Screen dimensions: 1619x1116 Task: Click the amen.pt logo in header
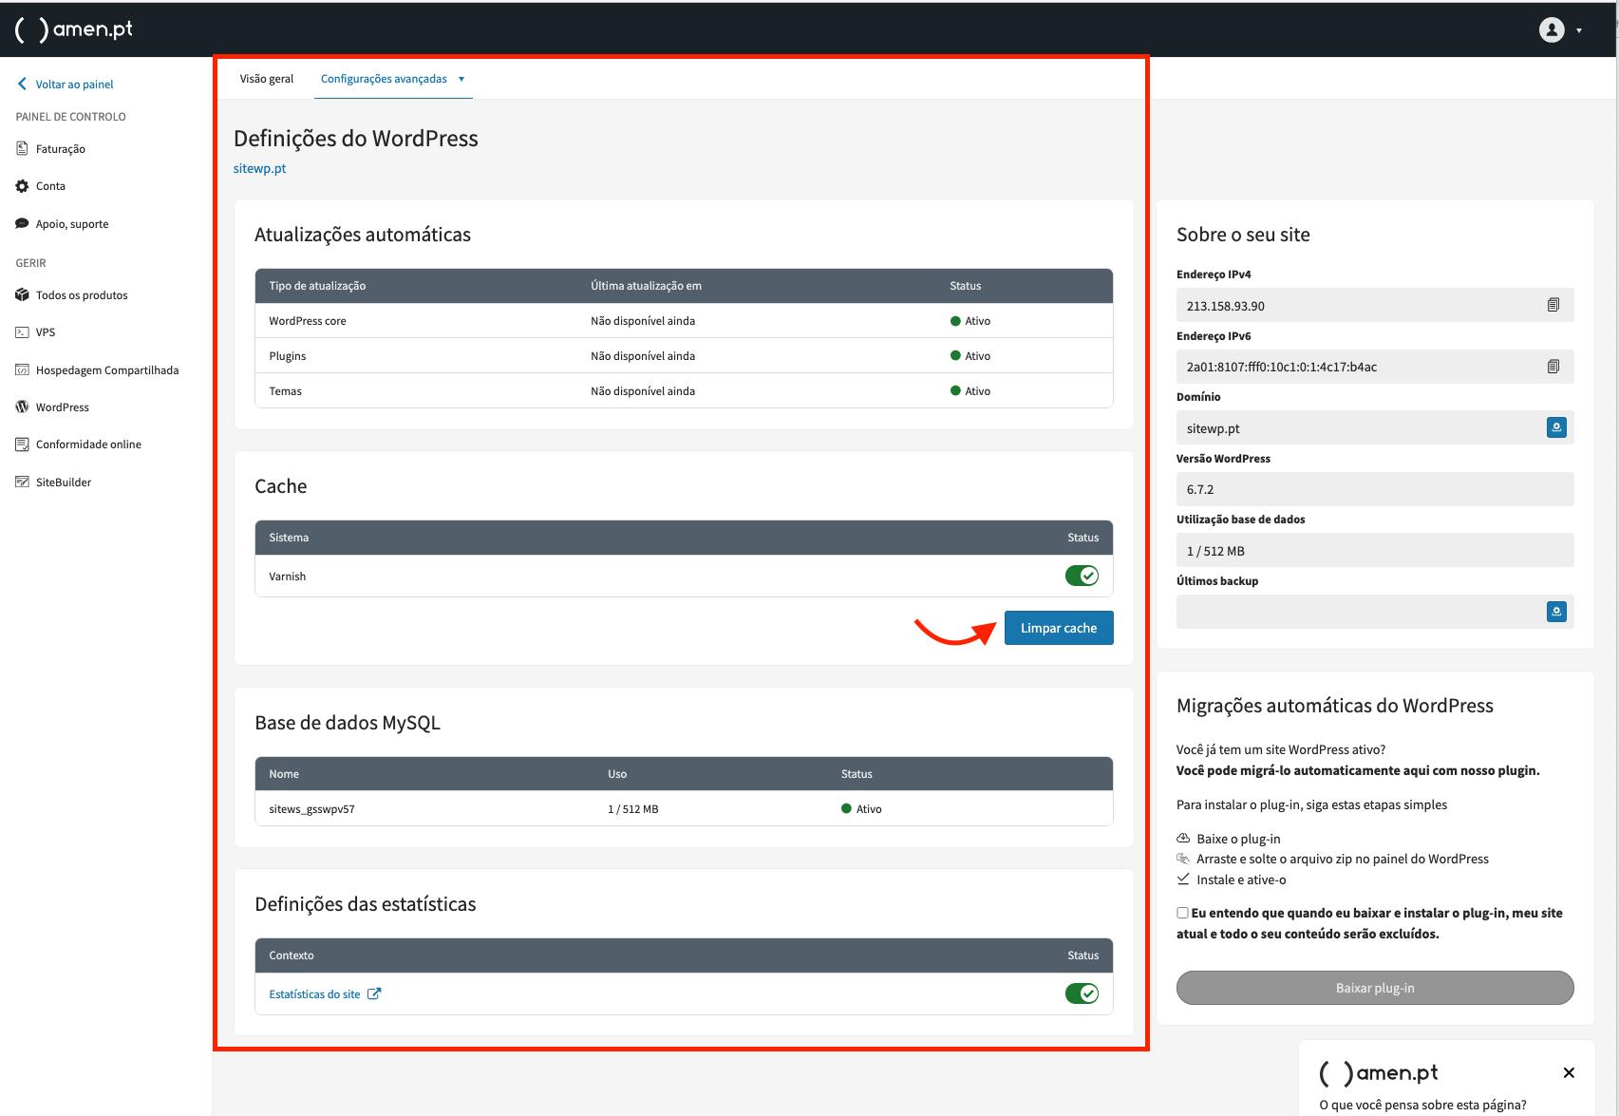pyautogui.click(x=74, y=29)
